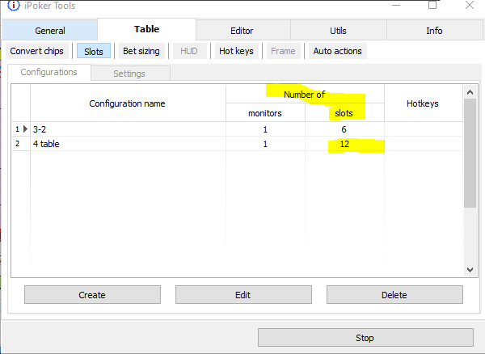Click the iPoker Tools app icon

pyautogui.click(x=14, y=6)
